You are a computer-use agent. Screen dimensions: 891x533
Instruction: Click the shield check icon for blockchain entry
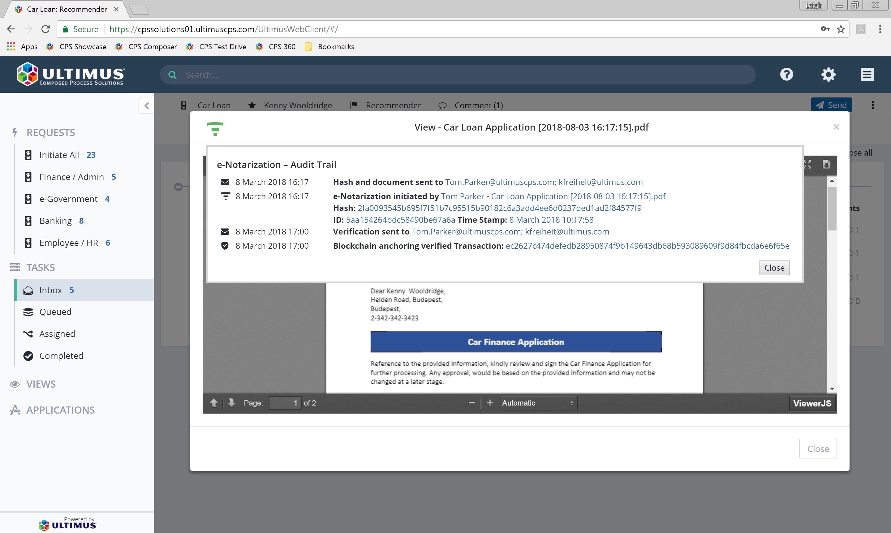coord(225,246)
